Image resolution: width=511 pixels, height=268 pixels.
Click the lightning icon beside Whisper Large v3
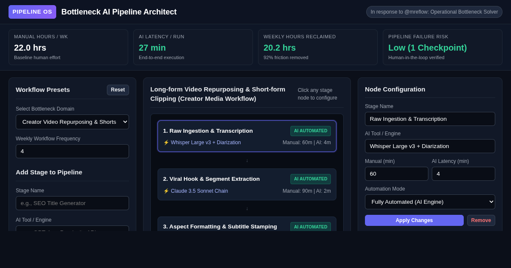(x=166, y=143)
